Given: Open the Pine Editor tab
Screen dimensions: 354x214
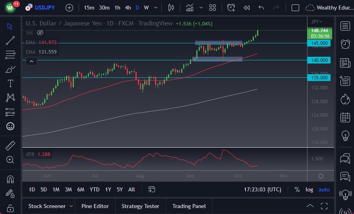Looking at the screenshot, I should 95,206.
